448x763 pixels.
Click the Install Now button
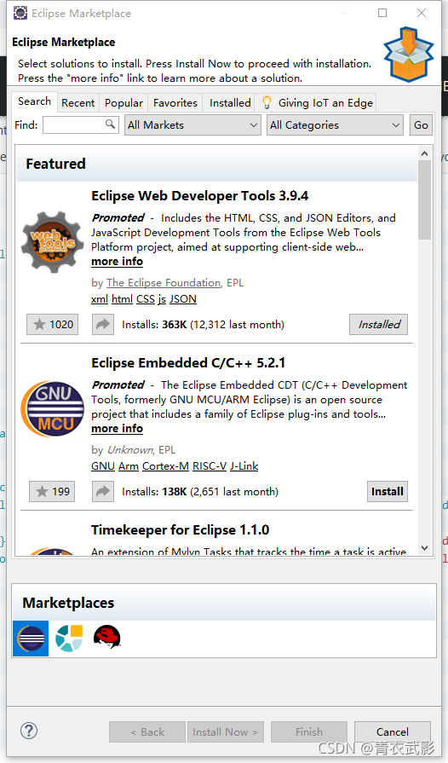(x=226, y=731)
